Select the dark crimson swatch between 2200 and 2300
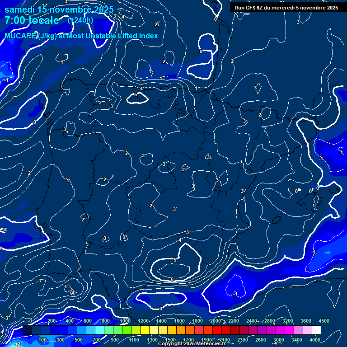Viewport: 347px width, 347px height. point(235,330)
